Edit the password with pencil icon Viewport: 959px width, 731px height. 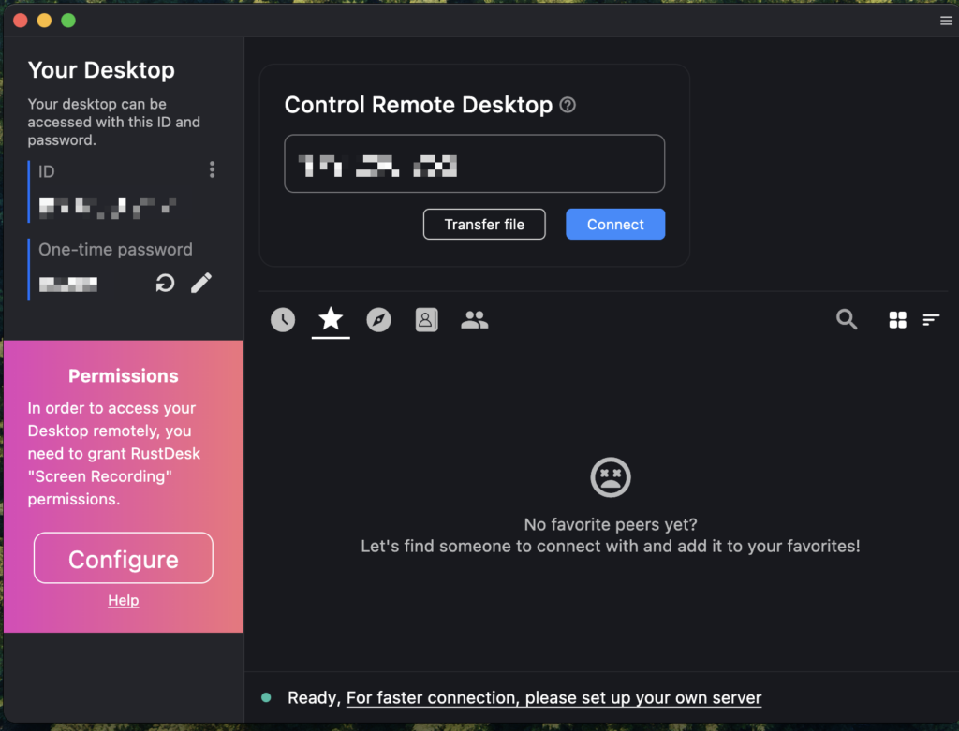point(201,283)
